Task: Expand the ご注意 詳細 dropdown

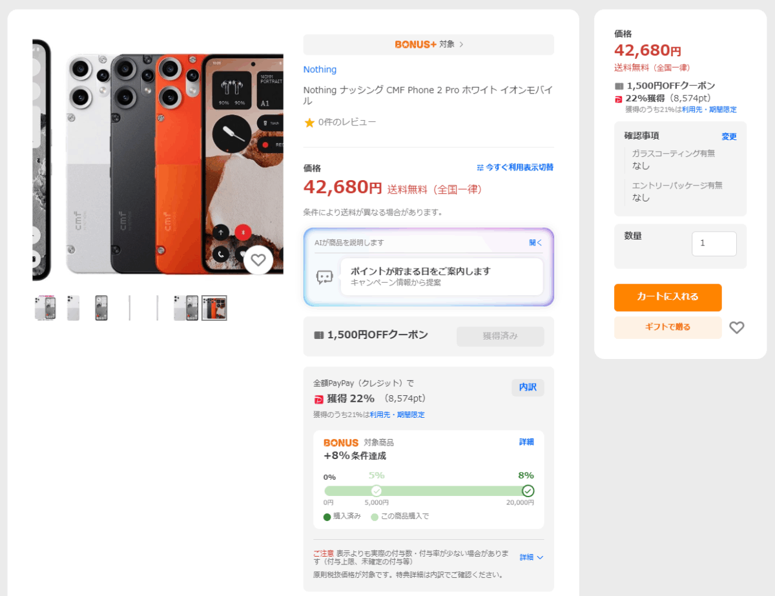Action: pyautogui.click(x=532, y=557)
